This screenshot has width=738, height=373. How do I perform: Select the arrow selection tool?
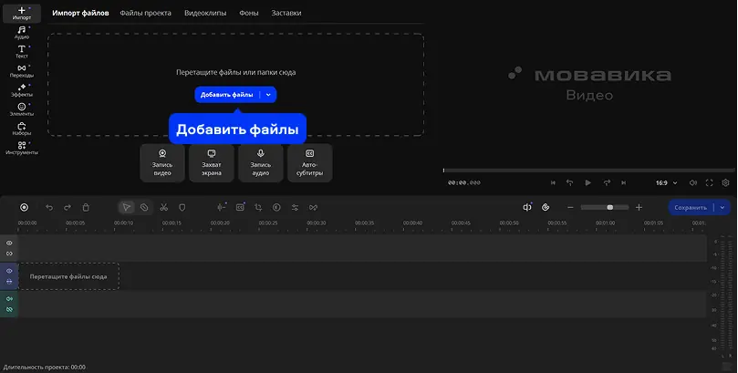(x=126, y=207)
